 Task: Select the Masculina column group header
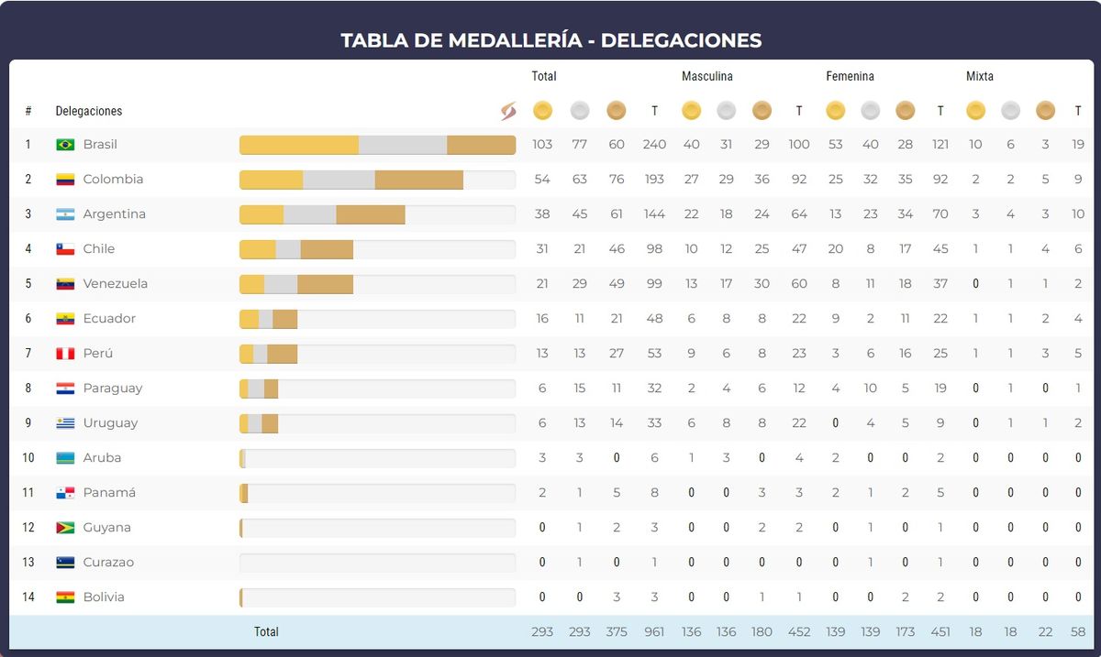click(x=706, y=77)
